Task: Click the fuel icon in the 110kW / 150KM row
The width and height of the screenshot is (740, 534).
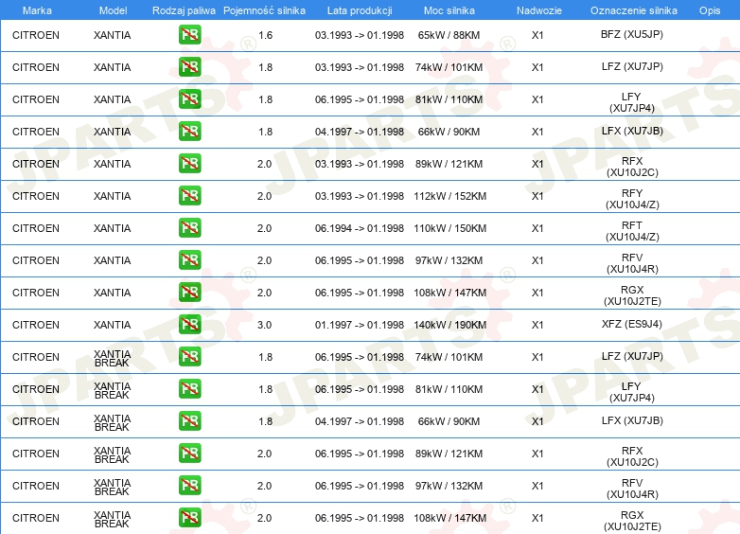Action: [x=189, y=228]
